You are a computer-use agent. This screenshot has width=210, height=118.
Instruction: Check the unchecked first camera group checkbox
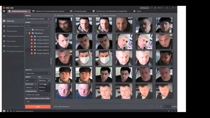(x=30, y=30)
